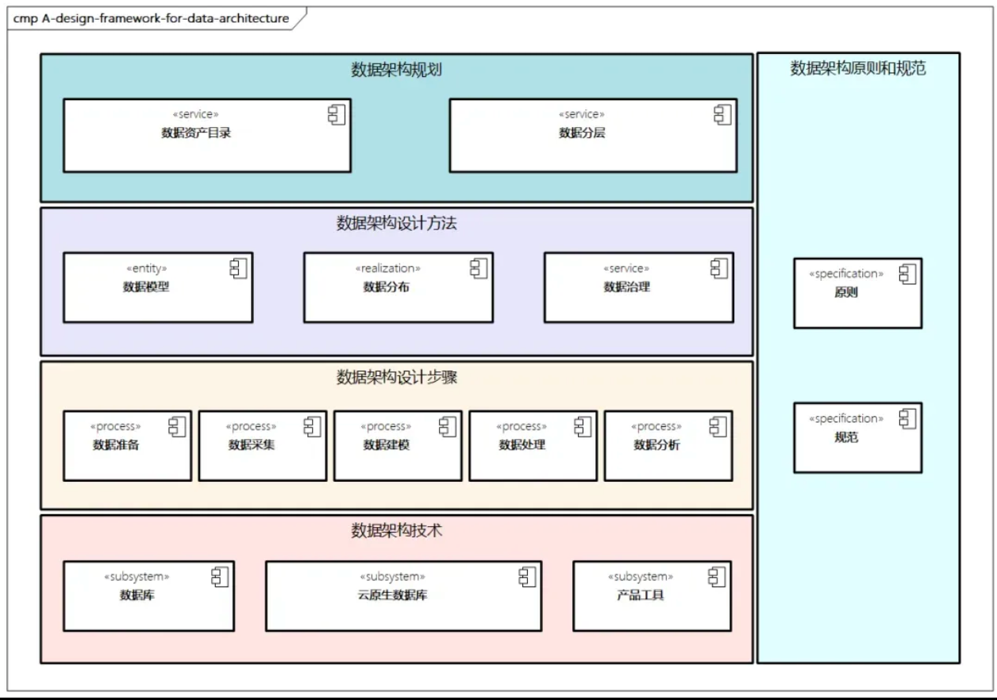Select the diagram frame title tab
Viewport: 997px width, 700px height.
point(151,18)
